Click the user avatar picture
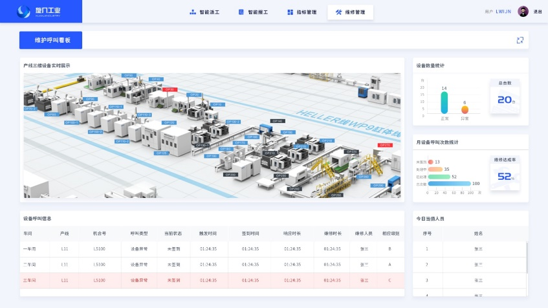548x308 pixels. click(522, 12)
